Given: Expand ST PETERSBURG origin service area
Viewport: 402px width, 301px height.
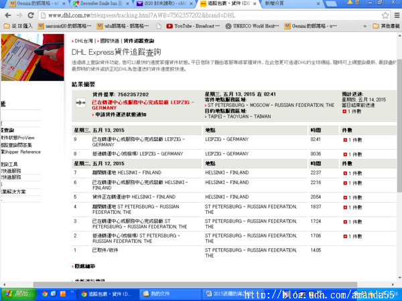Looking at the screenshot, I should coord(271,105).
